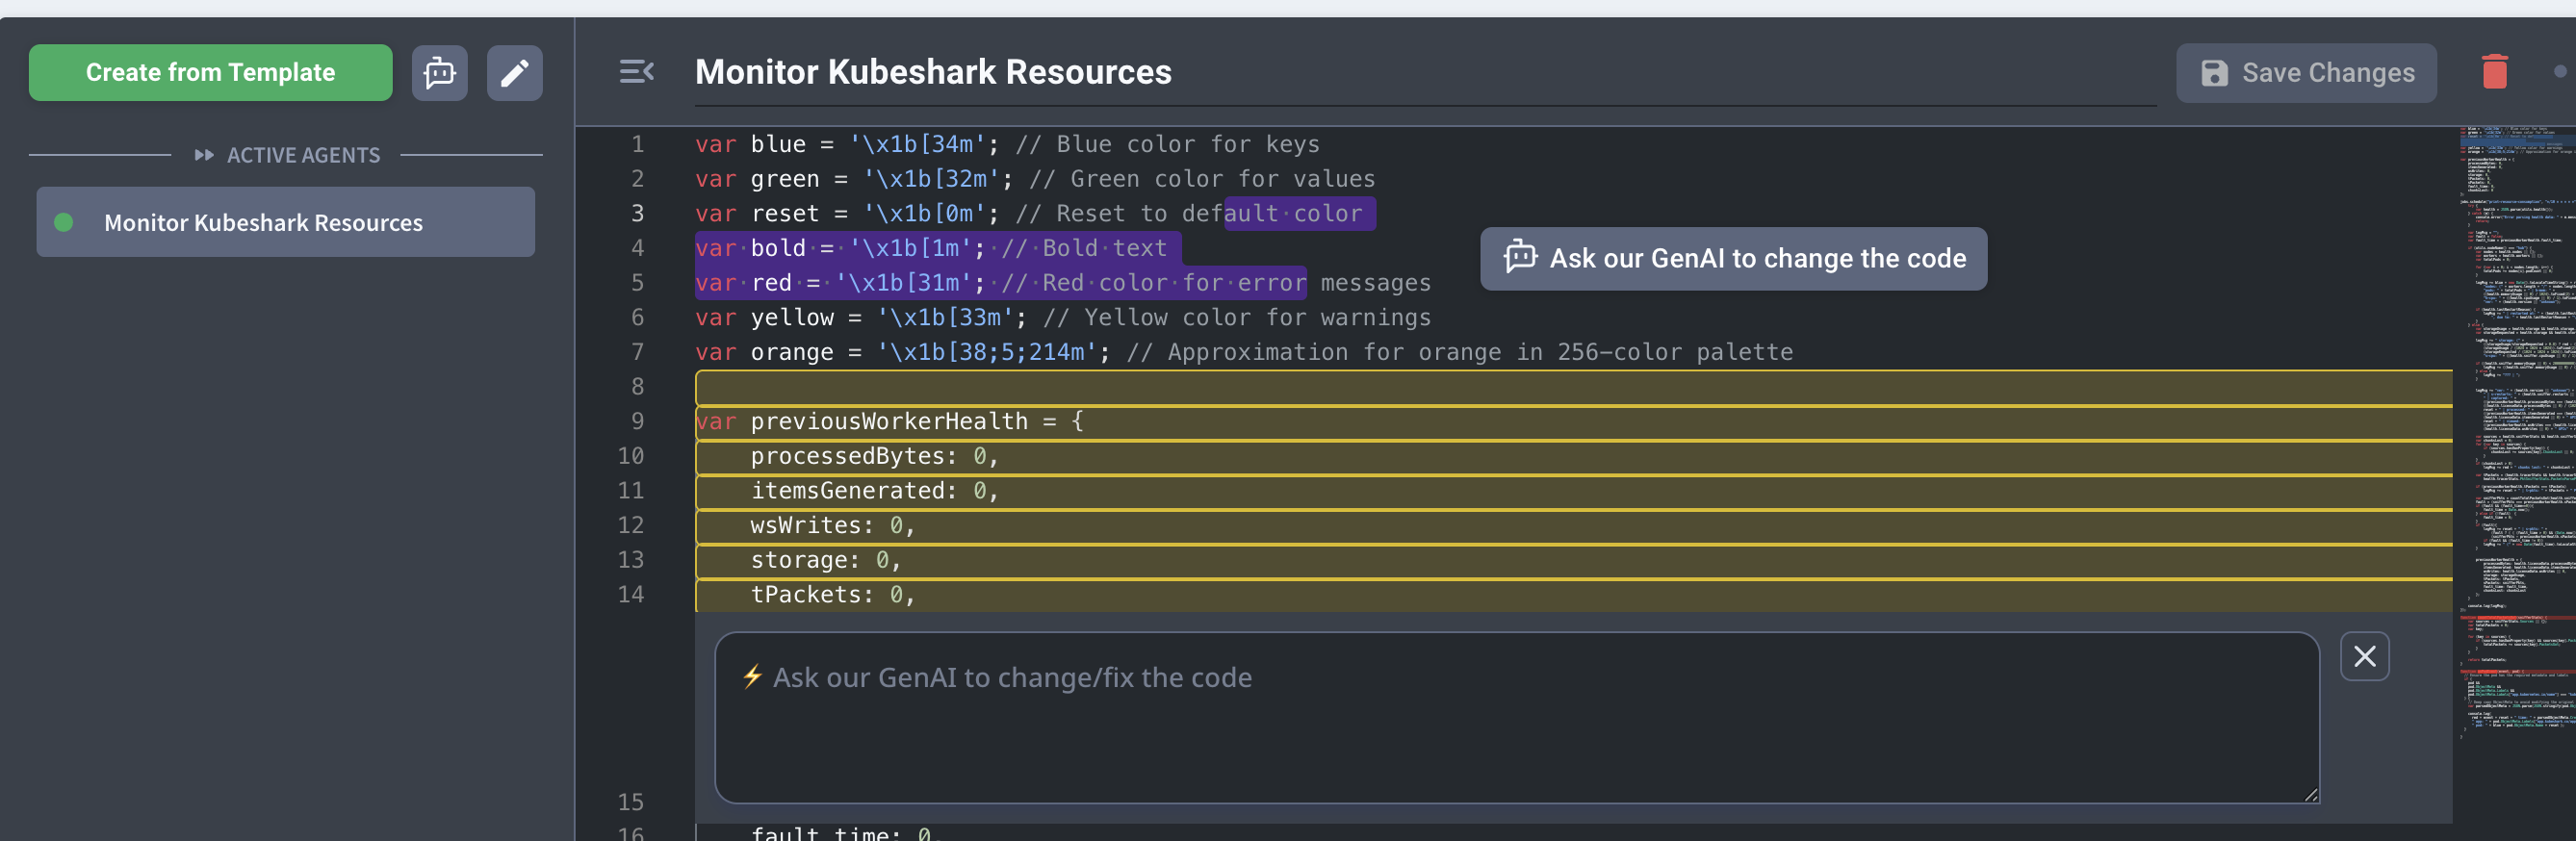Click the 'var green' declaration line
Image resolution: width=2576 pixels, height=841 pixels.
(1035, 179)
